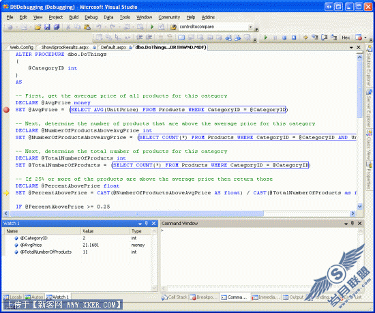Increase line indent in text editor toolbar
The height and width of the screenshot is (313, 375).
pos(149,38)
